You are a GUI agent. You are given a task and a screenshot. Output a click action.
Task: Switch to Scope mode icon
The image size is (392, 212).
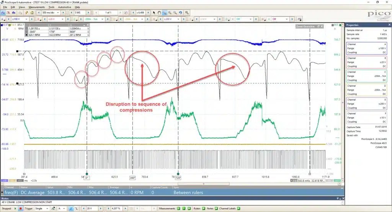coord(3,13)
